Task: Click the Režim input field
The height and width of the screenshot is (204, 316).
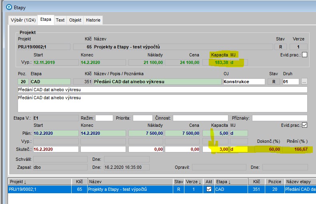Action: (x=104, y=118)
